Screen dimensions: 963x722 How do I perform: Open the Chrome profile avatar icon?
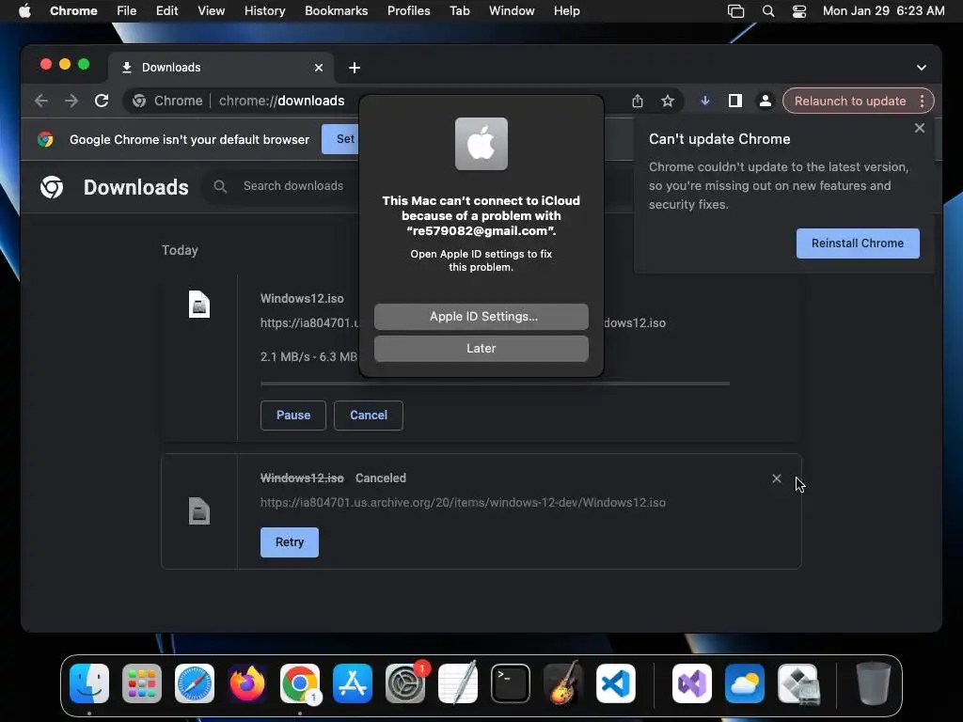(766, 101)
